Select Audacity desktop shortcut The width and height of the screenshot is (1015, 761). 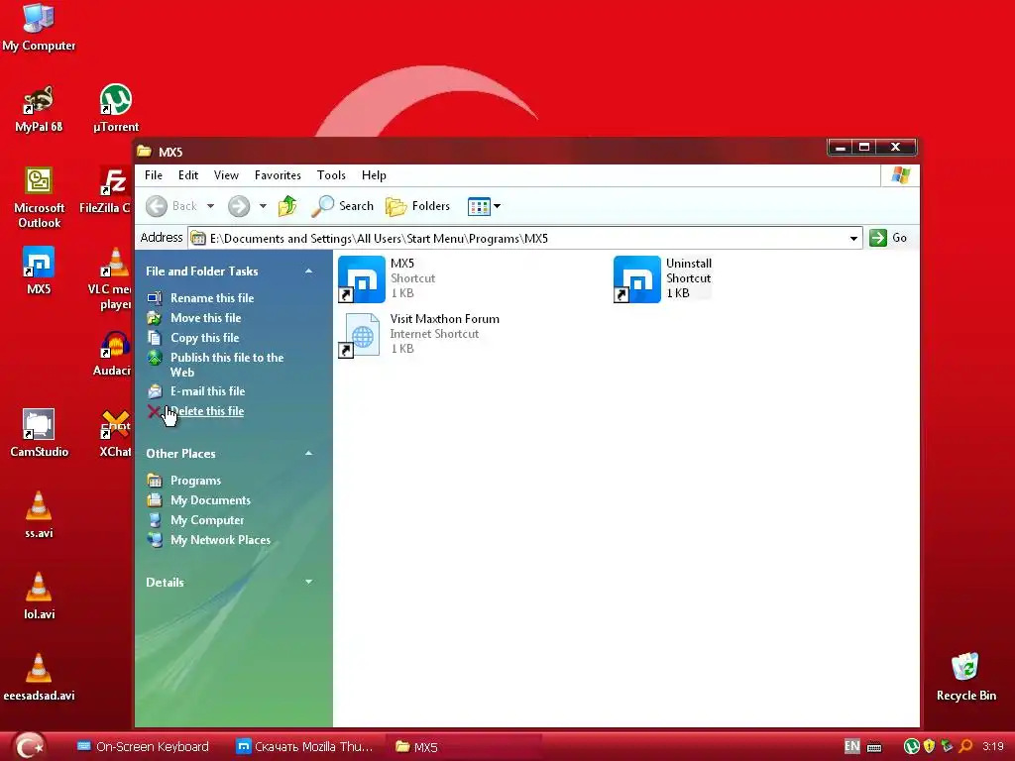(x=112, y=353)
